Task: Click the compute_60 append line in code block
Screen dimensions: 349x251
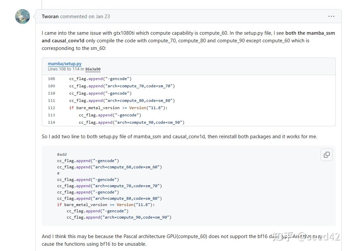Action: (x=109, y=167)
